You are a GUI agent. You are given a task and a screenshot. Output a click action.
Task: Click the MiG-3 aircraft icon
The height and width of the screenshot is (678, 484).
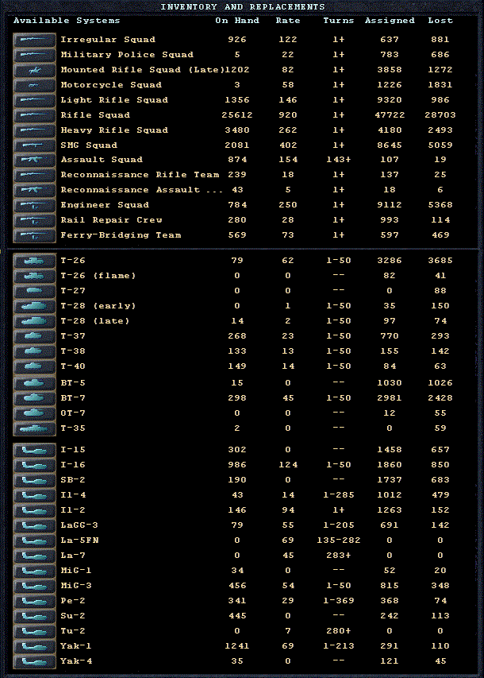point(35,586)
